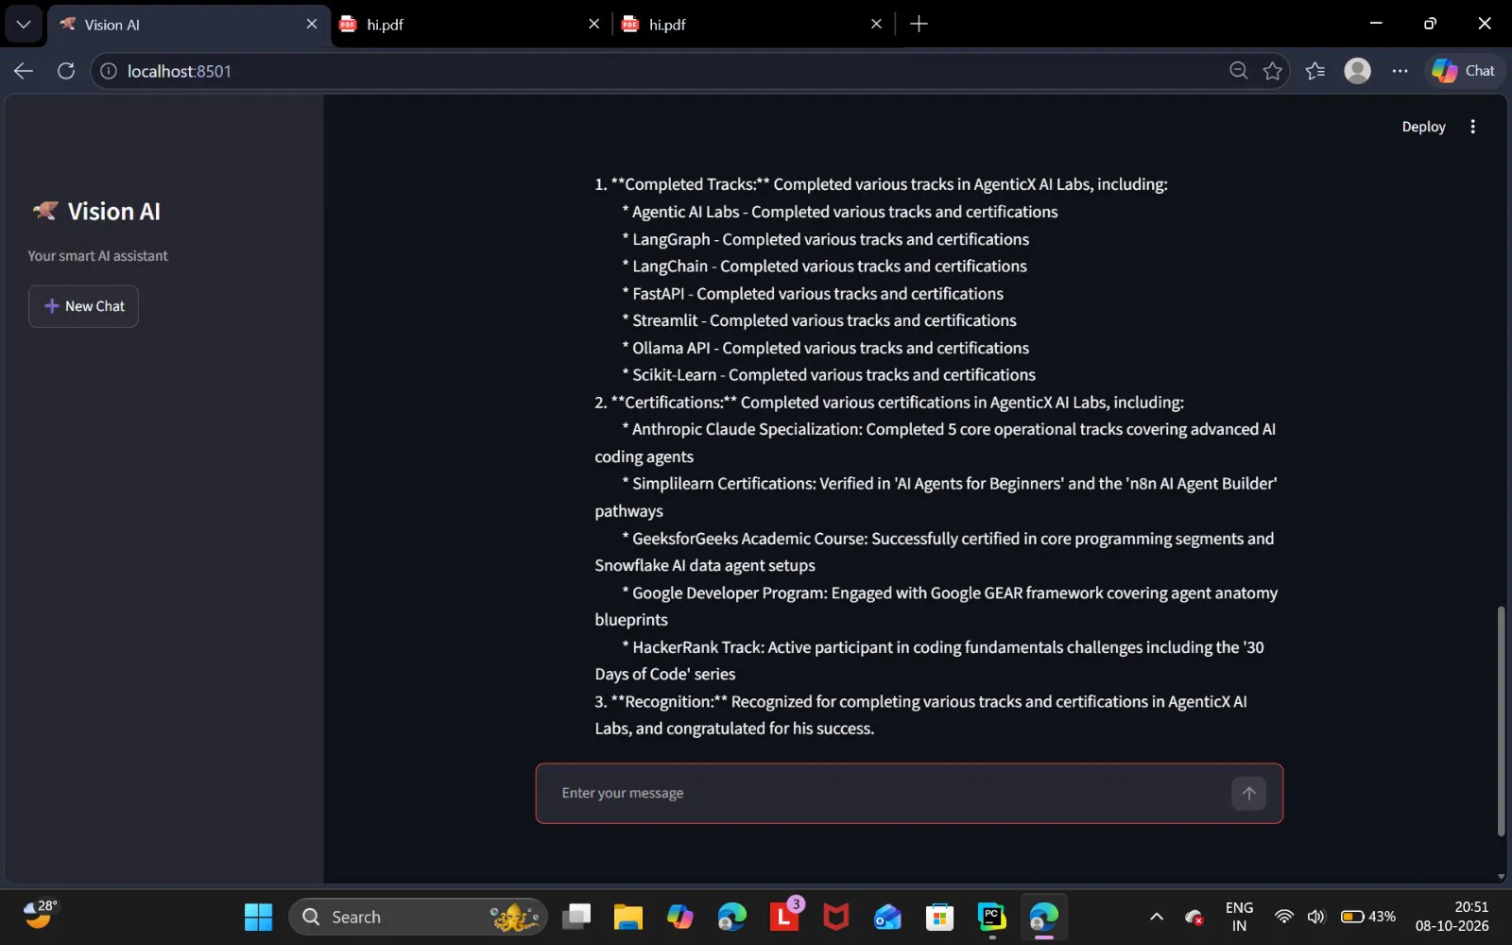Open the clock and date panel

pos(1452,917)
